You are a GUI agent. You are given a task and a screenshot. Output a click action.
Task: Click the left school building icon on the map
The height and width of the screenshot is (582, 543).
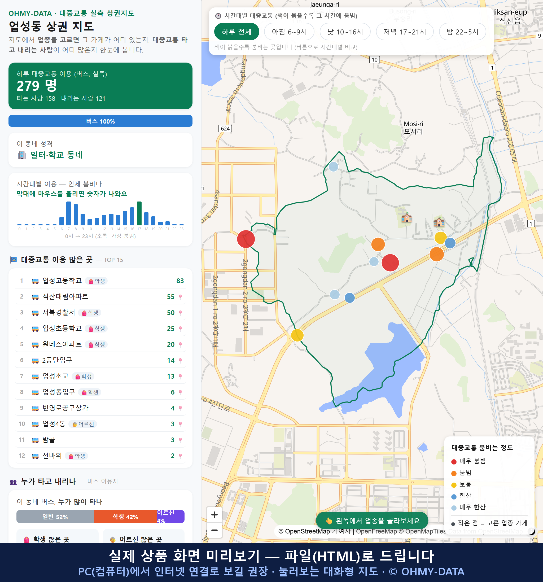click(x=407, y=217)
